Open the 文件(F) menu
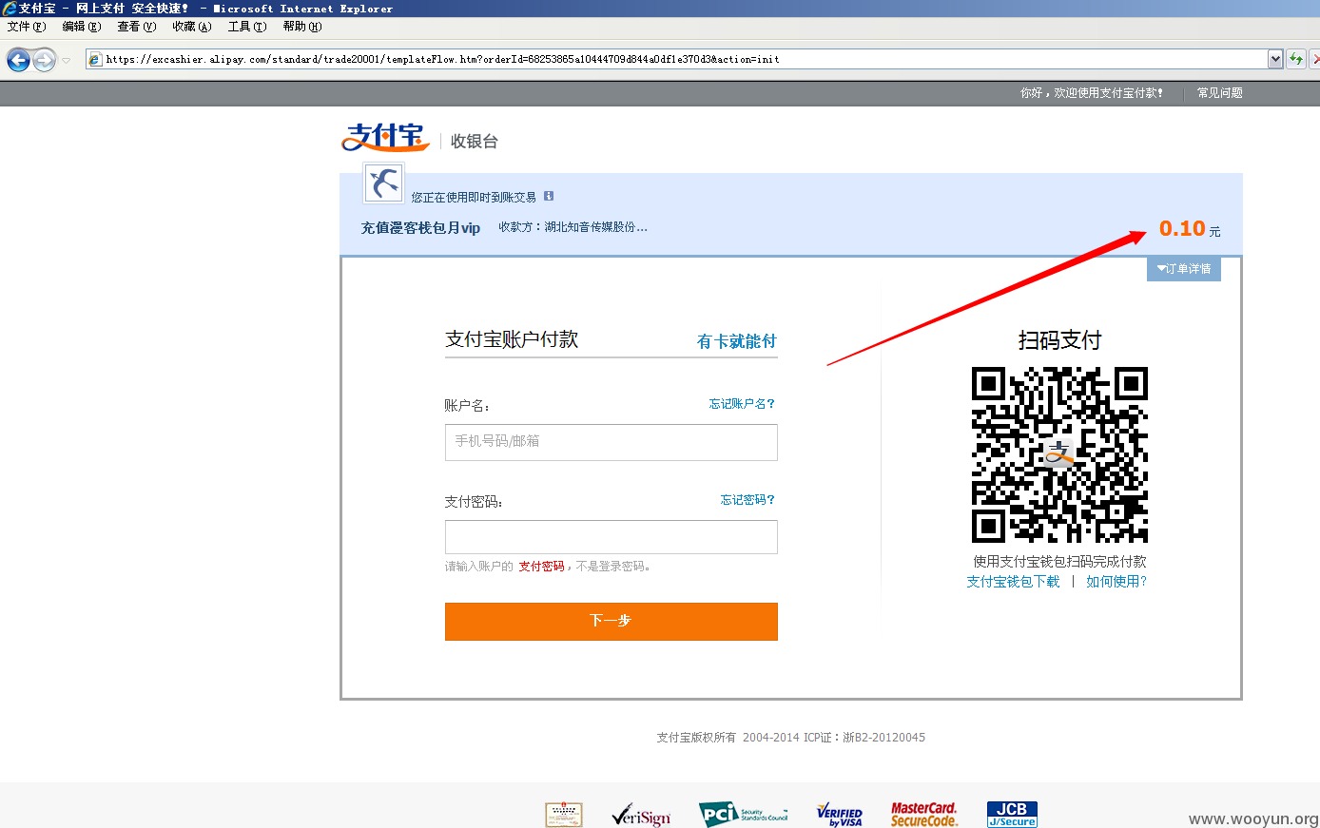Image resolution: width=1320 pixels, height=828 pixels. 27,27
